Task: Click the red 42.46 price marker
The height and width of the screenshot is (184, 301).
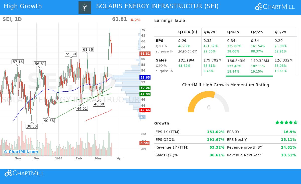Action: click(145, 110)
